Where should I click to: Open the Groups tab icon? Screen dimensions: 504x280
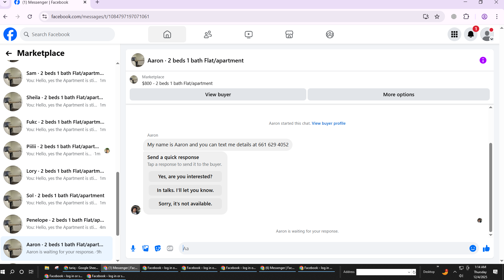(330, 34)
